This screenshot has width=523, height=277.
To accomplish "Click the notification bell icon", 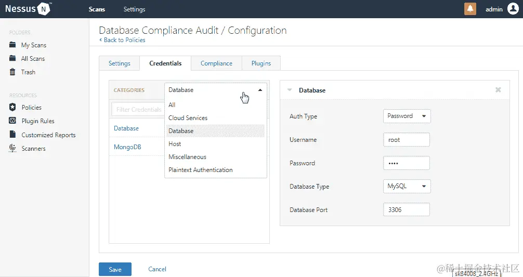I will 470,9.
